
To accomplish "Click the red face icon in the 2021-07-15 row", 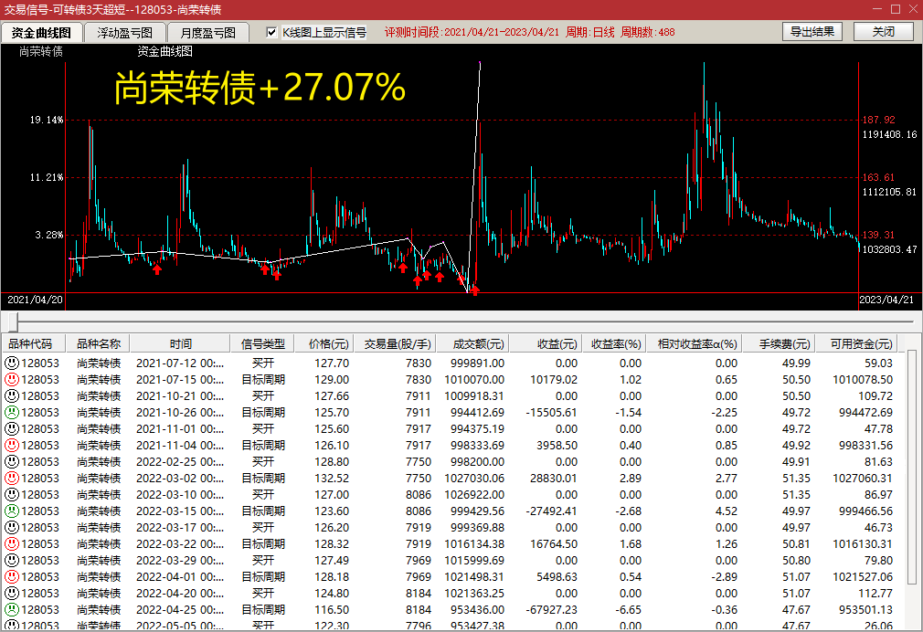I will click(x=12, y=379).
